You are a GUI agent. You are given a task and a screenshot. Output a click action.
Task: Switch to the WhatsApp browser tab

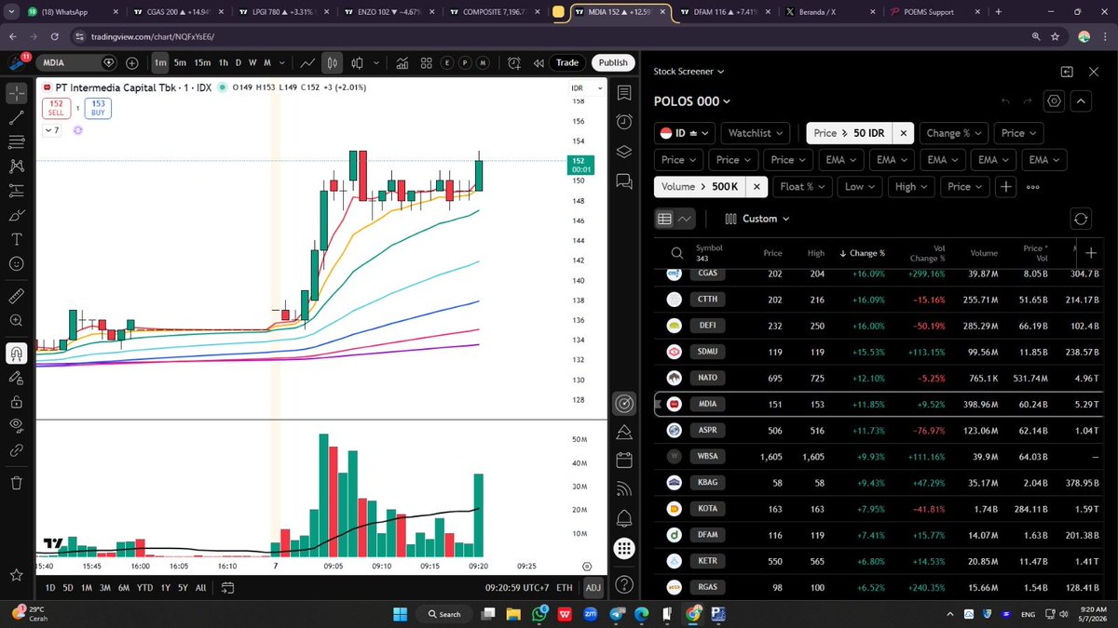(x=71, y=13)
